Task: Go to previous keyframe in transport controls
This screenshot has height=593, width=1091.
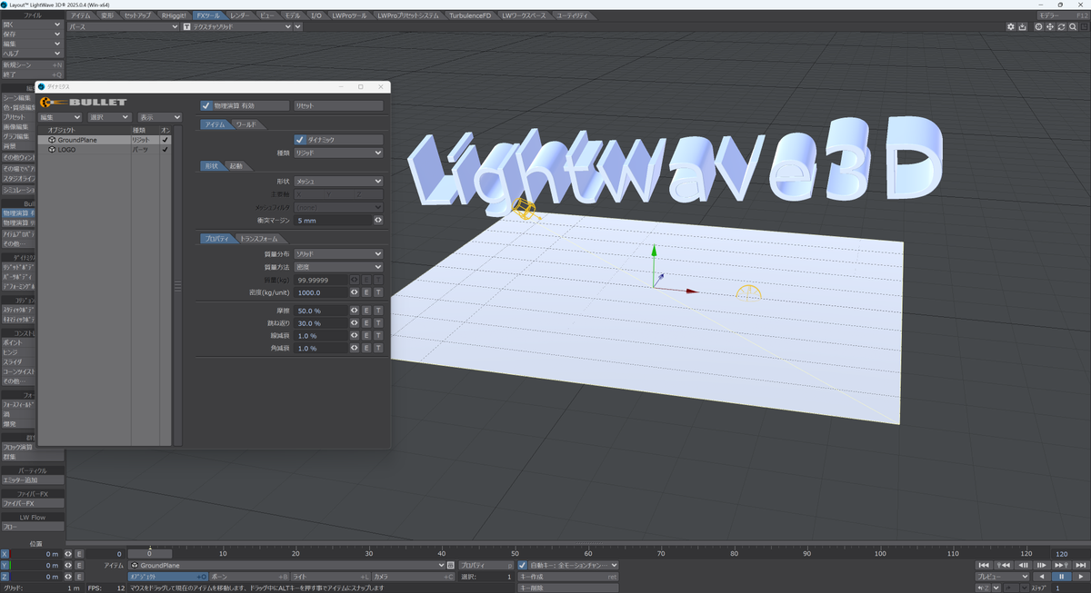Action: pos(1004,565)
